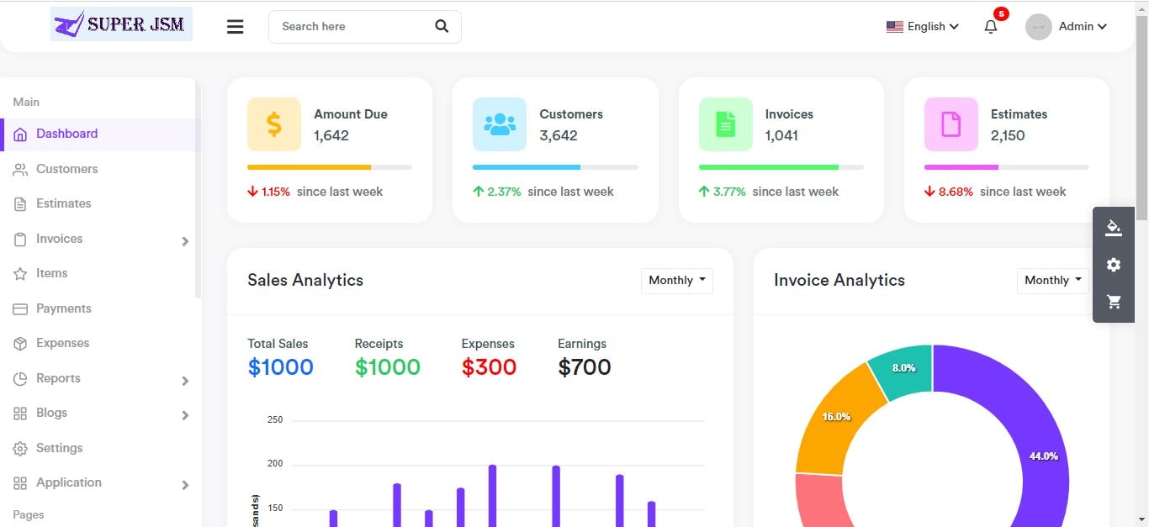Click the Earnings $700 value
The image size is (1149, 527).
585,367
